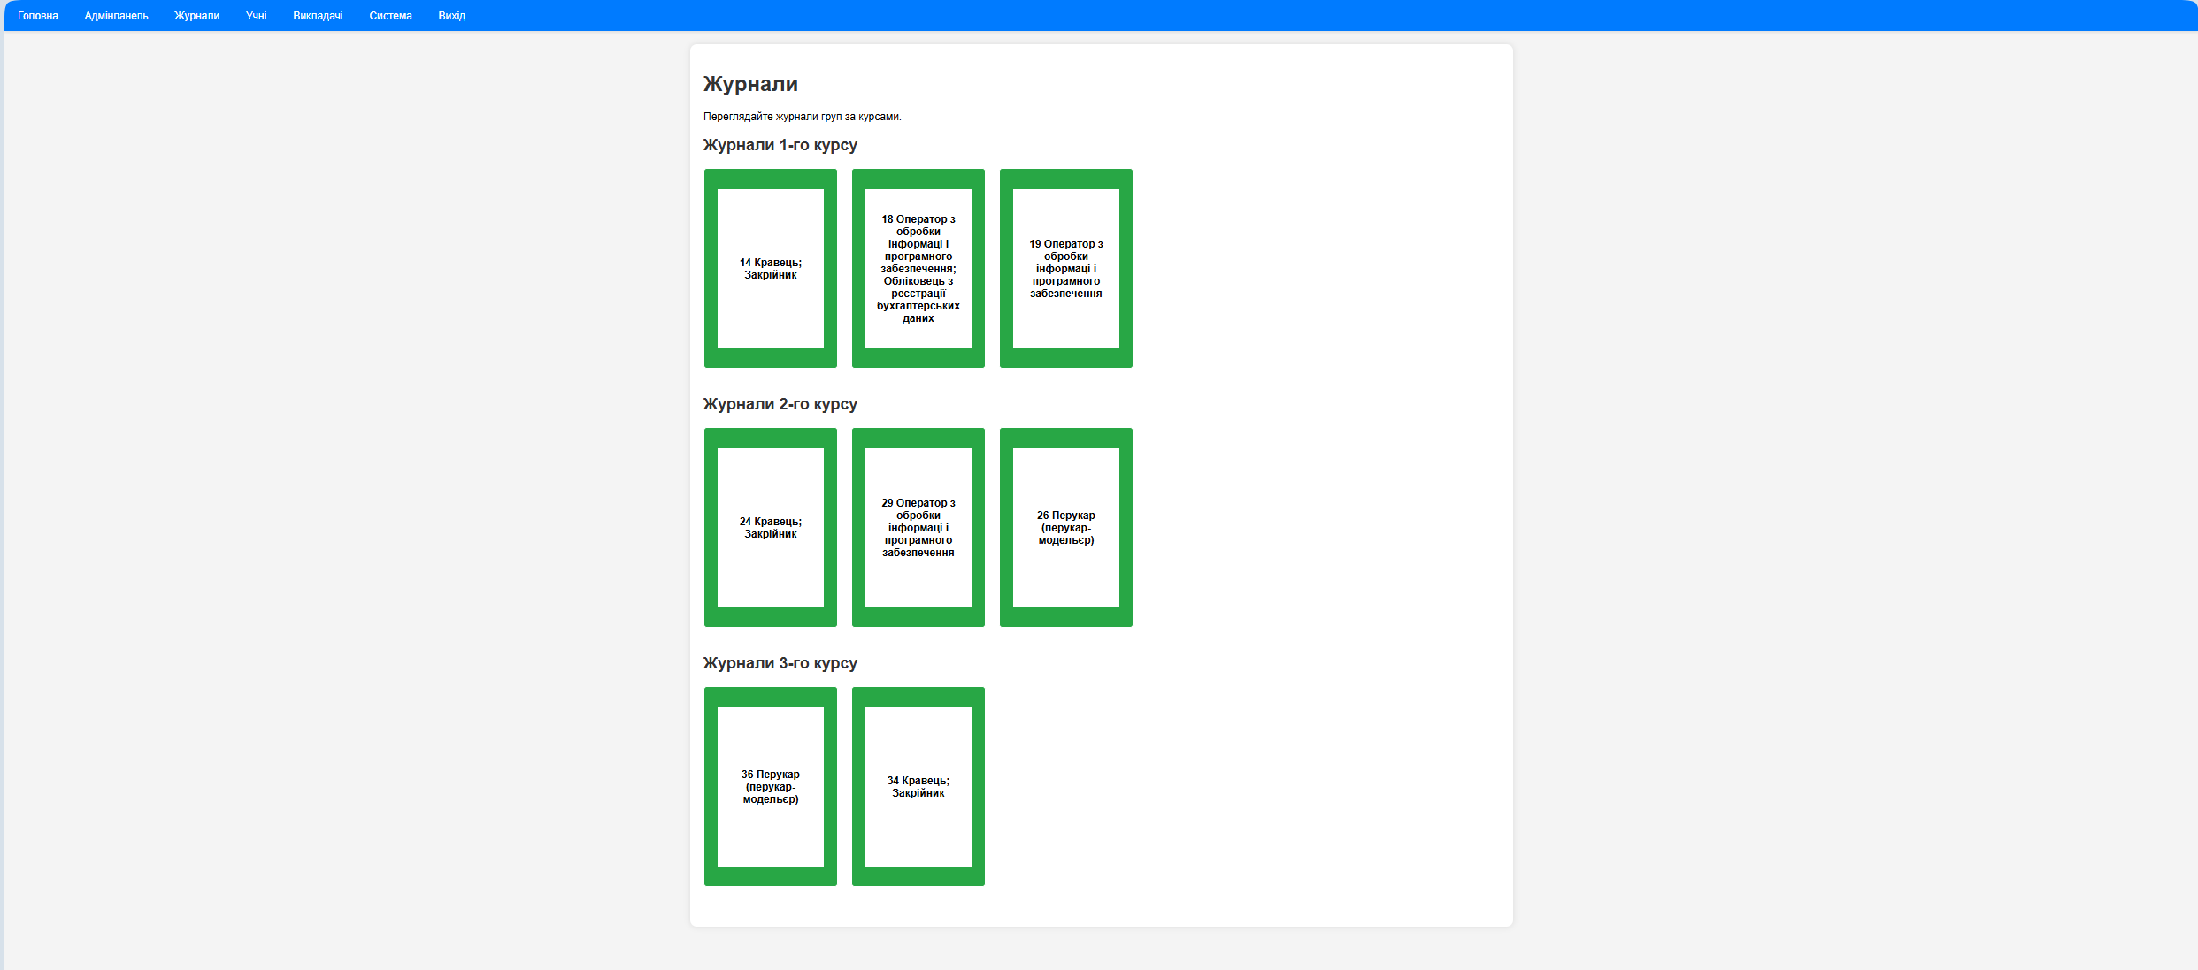2198x970 pixels.
Task: Select the 19 Оператор journal card
Action: 1065,269
